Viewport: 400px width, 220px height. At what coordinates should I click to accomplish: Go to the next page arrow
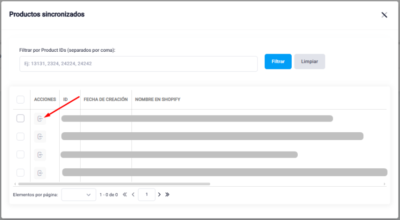[159, 195]
